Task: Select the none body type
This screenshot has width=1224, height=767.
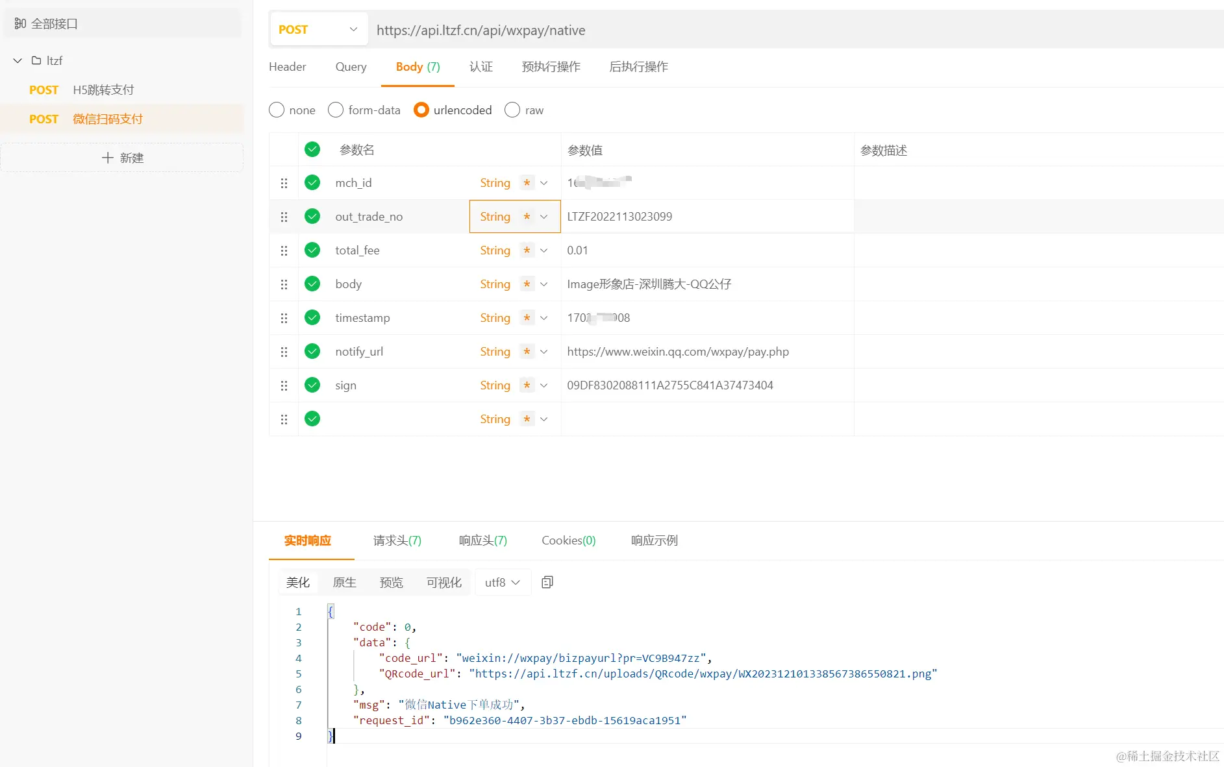Action: click(277, 110)
